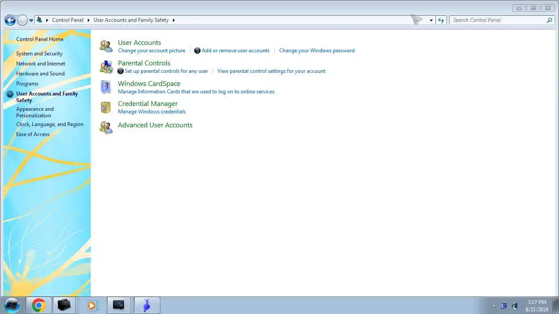Click the search magnifier icon
This screenshot has width=559, height=314.
[x=549, y=20]
